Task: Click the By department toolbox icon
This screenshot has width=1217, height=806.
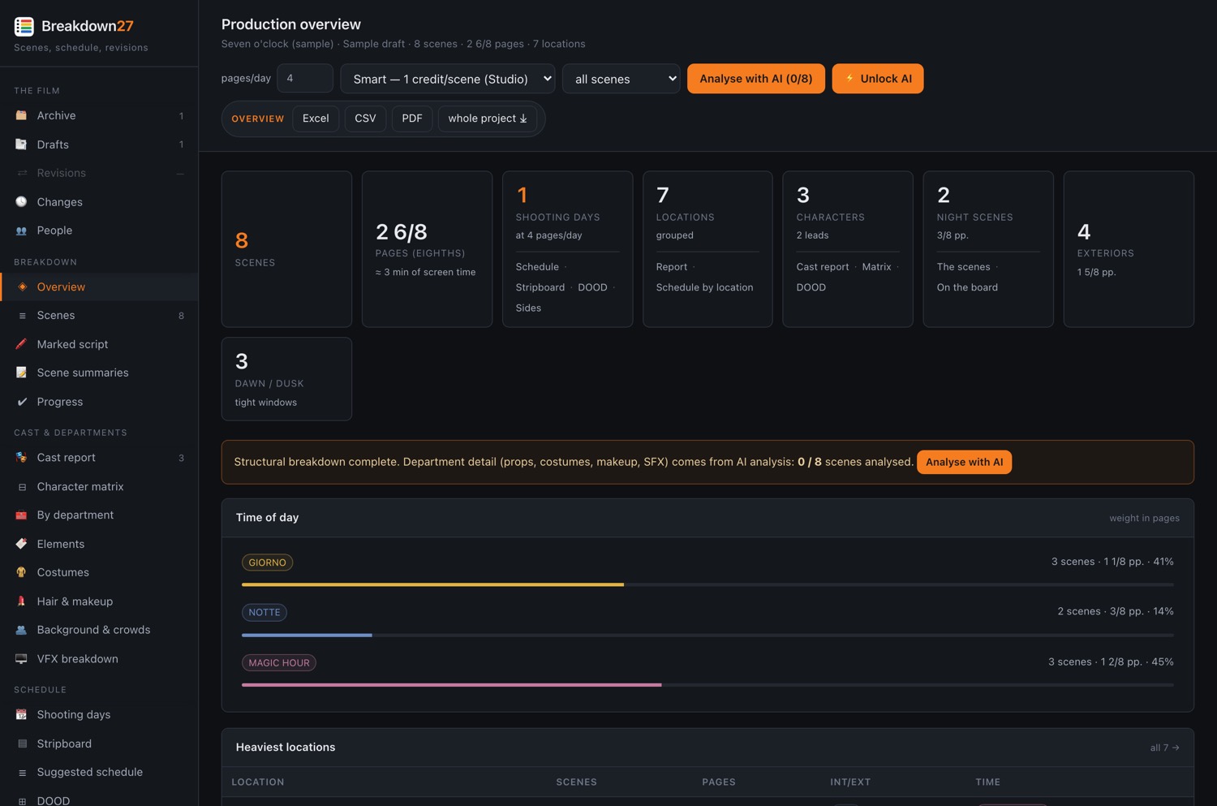Action: (21, 515)
